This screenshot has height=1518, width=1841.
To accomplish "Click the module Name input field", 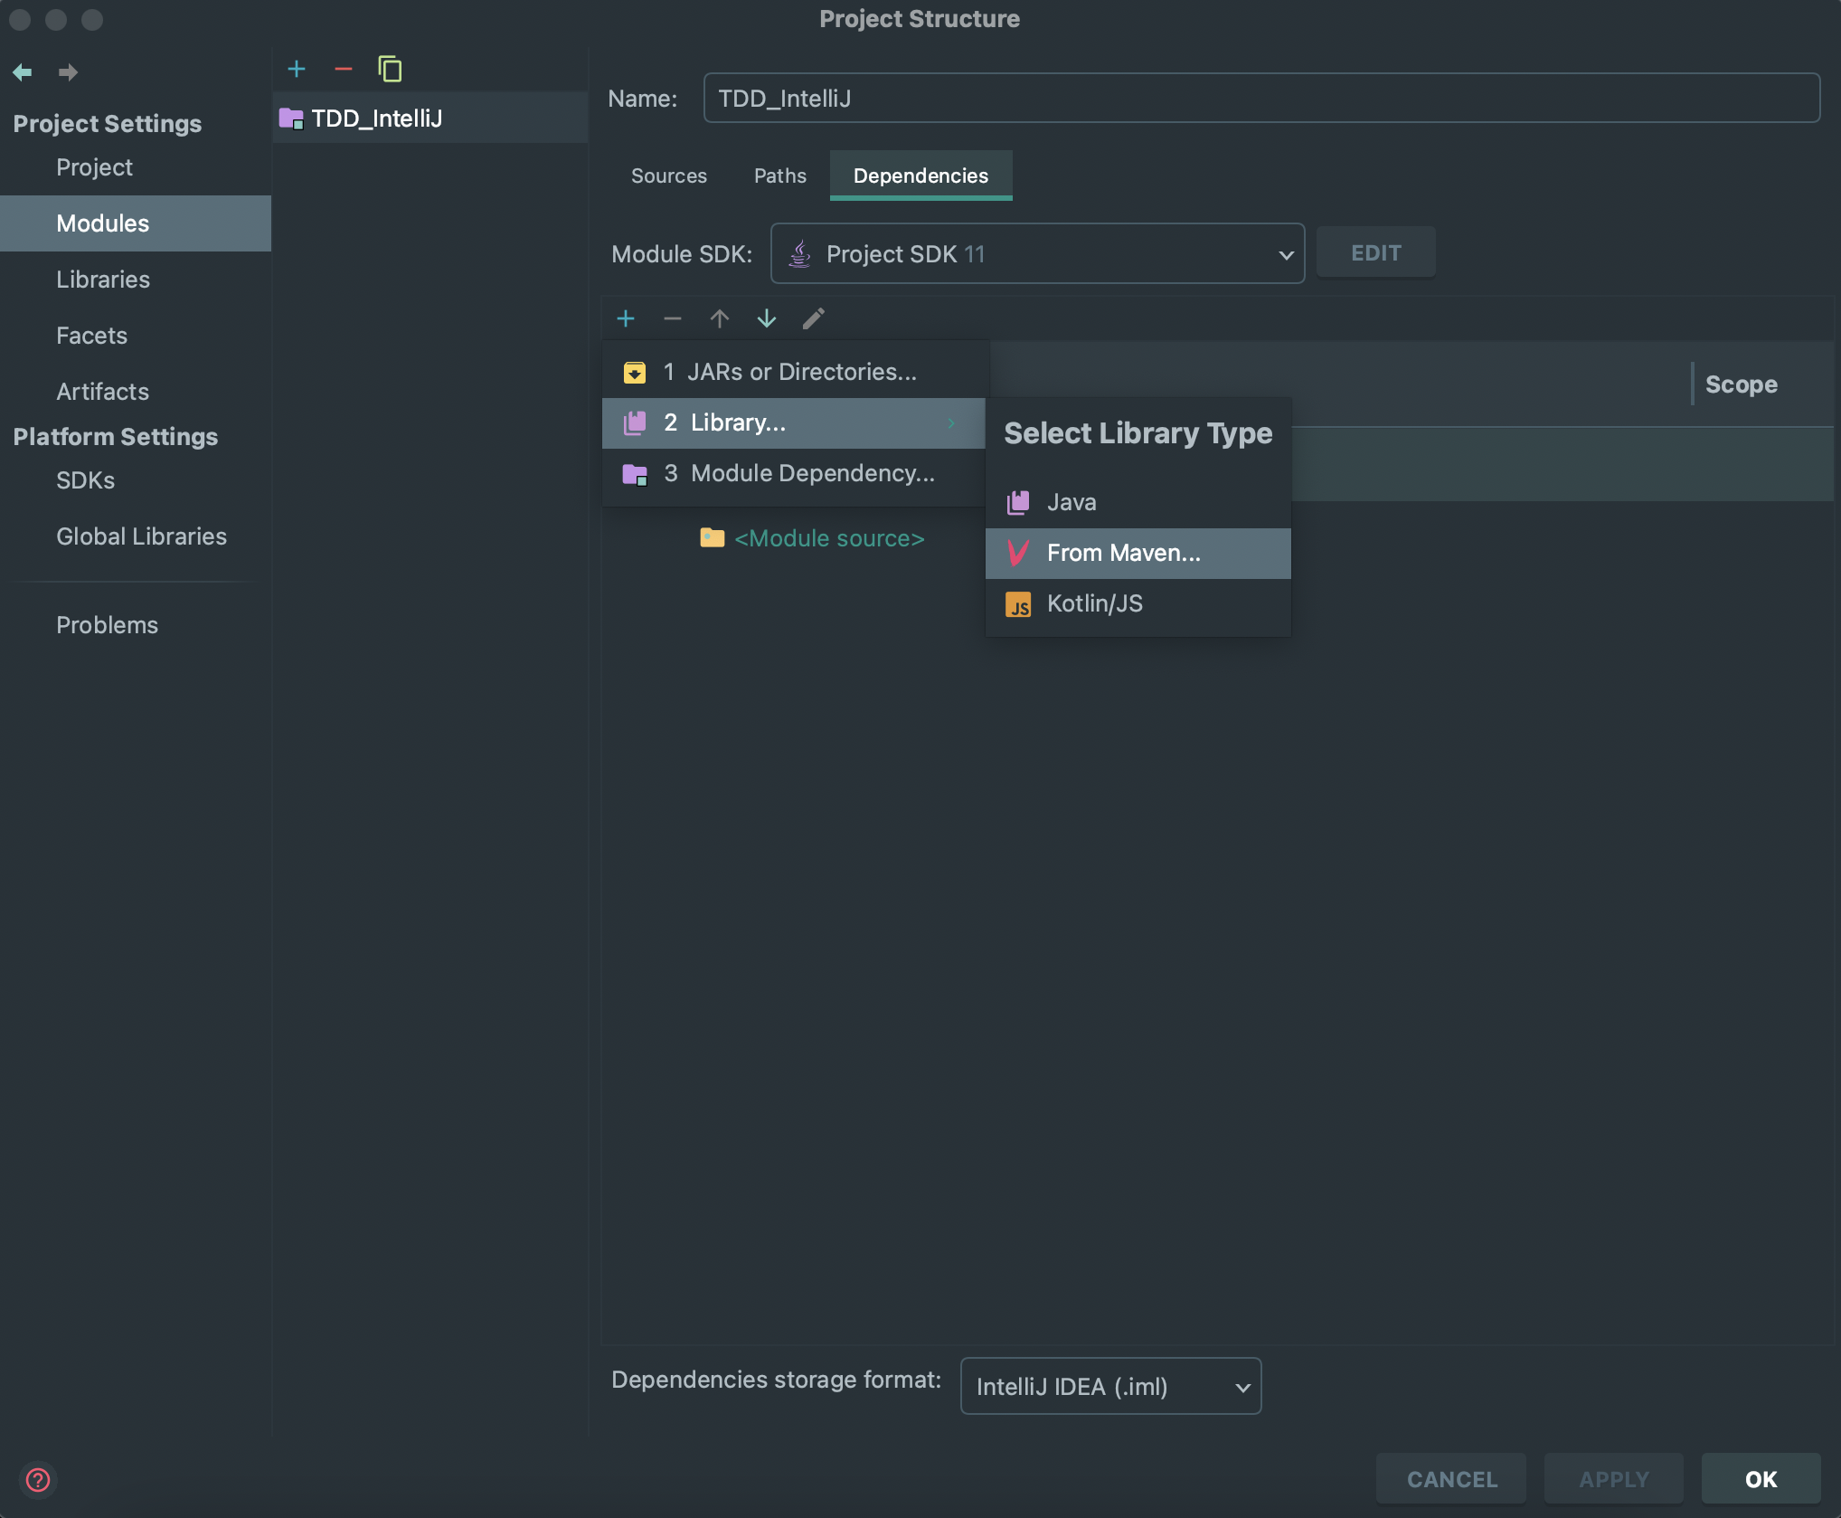I will point(1260,98).
